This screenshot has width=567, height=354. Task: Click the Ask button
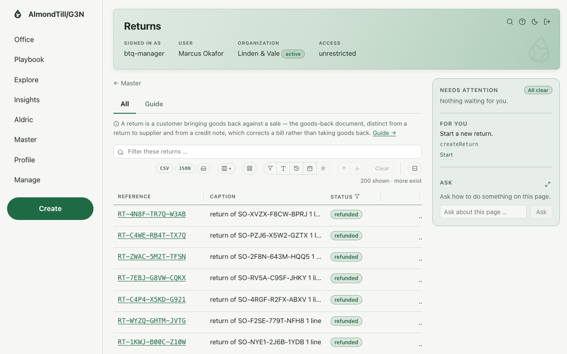click(541, 212)
